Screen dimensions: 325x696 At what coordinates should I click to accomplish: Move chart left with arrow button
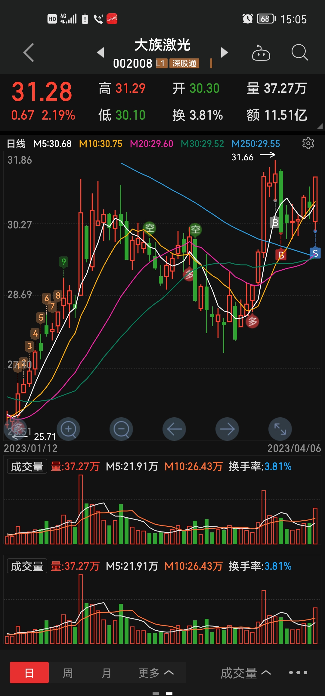point(174,429)
